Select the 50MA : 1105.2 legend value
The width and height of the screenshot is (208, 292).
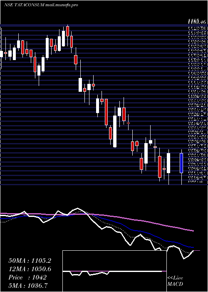click(x=30, y=261)
